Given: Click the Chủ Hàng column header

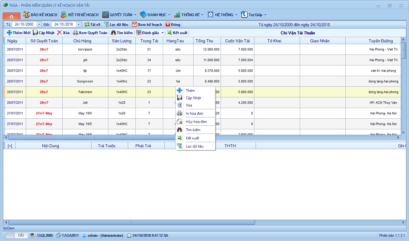Looking at the screenshot, I should click(82, 41).
